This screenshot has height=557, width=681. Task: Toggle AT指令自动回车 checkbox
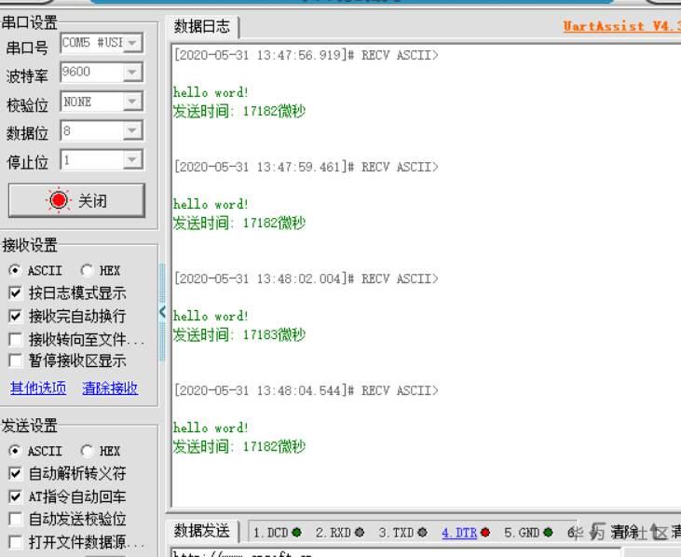click(x=15, y=496)
